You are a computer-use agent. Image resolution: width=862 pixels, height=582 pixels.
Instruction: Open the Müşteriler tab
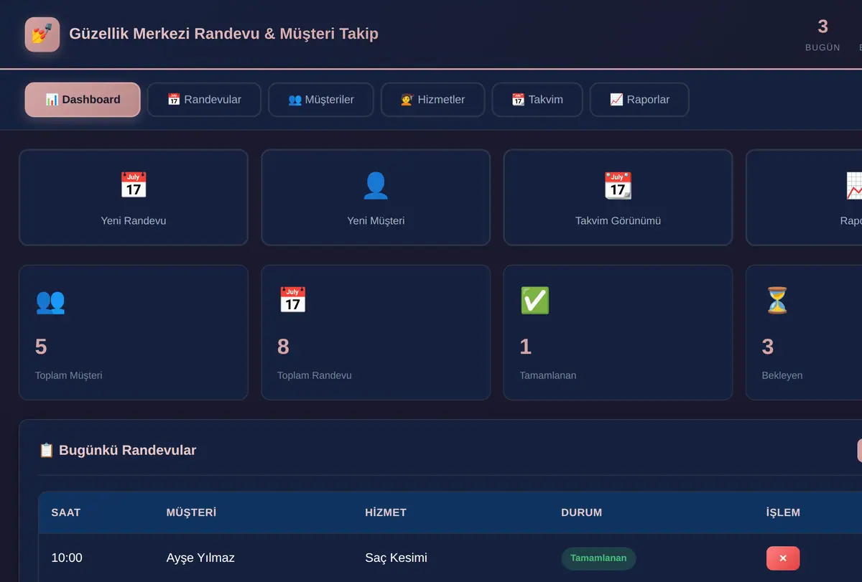(x=321, y=100)
